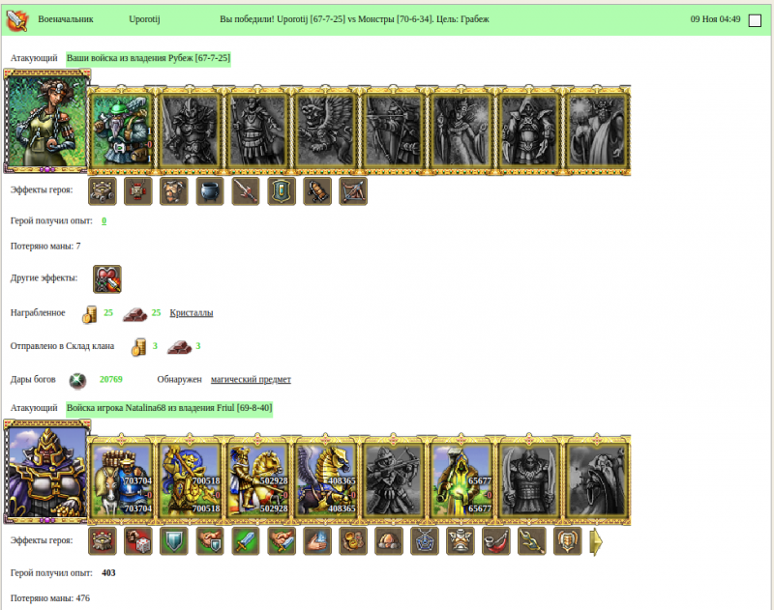Click the sword battle report icon
Image resolution: width=774 pixels, height=610 pixels.
coord(17,20)
